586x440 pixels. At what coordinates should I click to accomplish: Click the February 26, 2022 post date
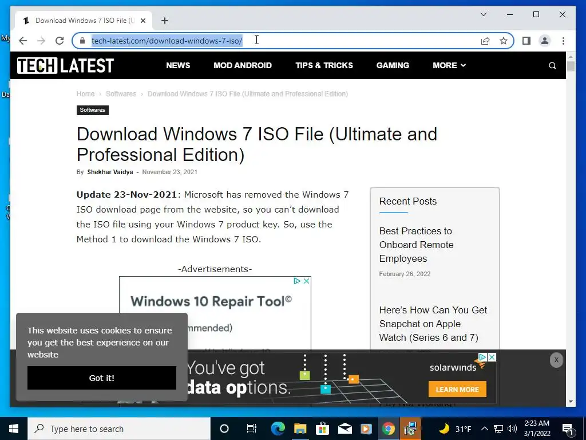click(405, 274)
